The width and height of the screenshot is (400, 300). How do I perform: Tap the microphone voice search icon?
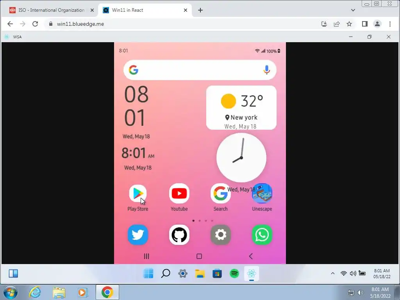click(x=266, y=70)
